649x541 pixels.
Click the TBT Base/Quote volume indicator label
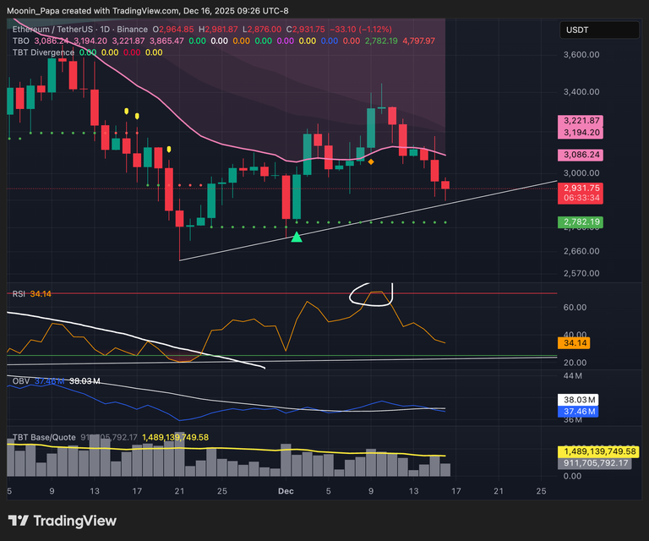[42, 438]
